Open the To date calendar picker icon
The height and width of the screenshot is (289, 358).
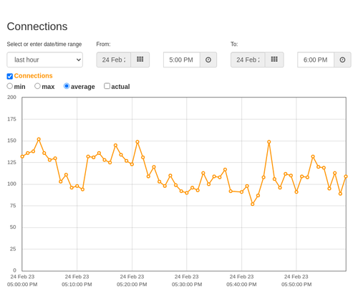(x=274, y=60)
